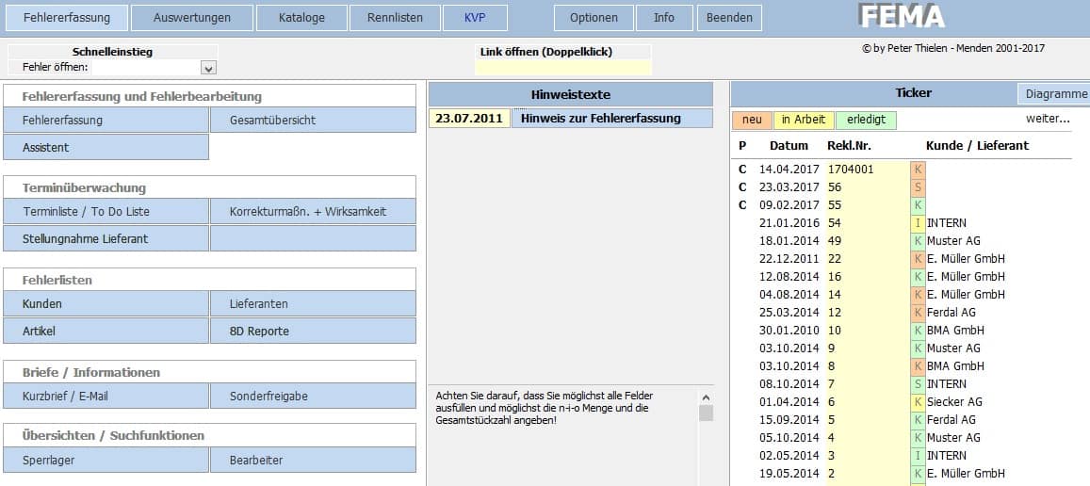
Task: Switch to the Auswertungen tab
Action: (191, 18)
